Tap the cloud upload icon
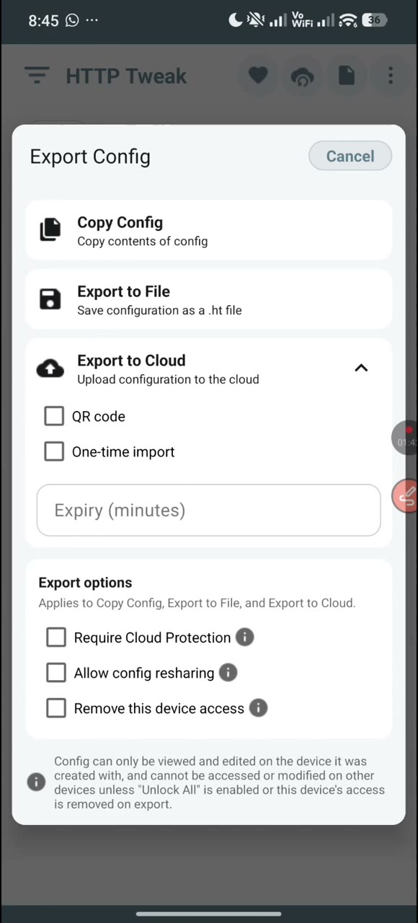This screenshot has width=418, height=923. tap(50, 368)
